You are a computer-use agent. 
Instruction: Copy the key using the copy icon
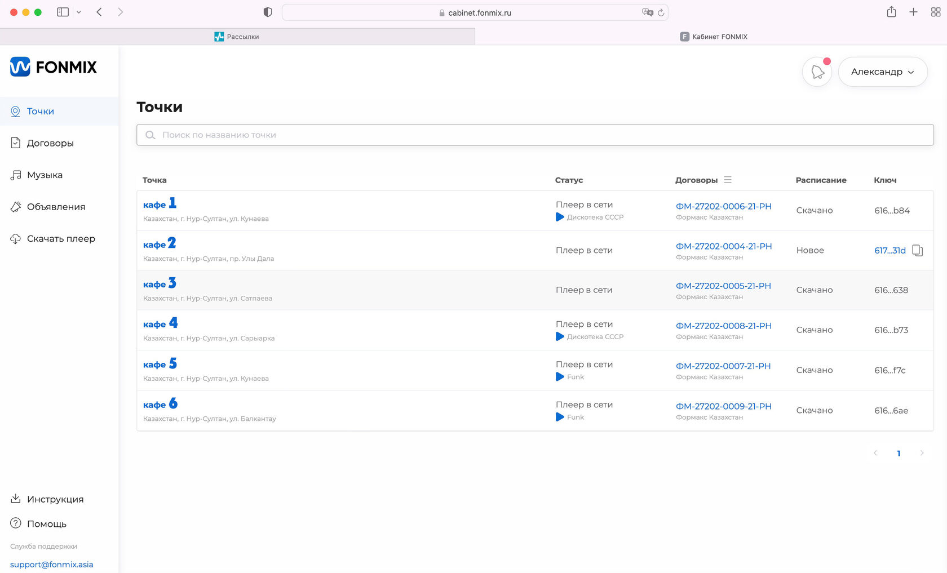918,251
